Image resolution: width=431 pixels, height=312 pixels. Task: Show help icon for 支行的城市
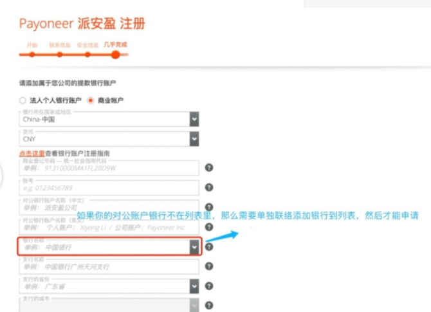[209, 305]
